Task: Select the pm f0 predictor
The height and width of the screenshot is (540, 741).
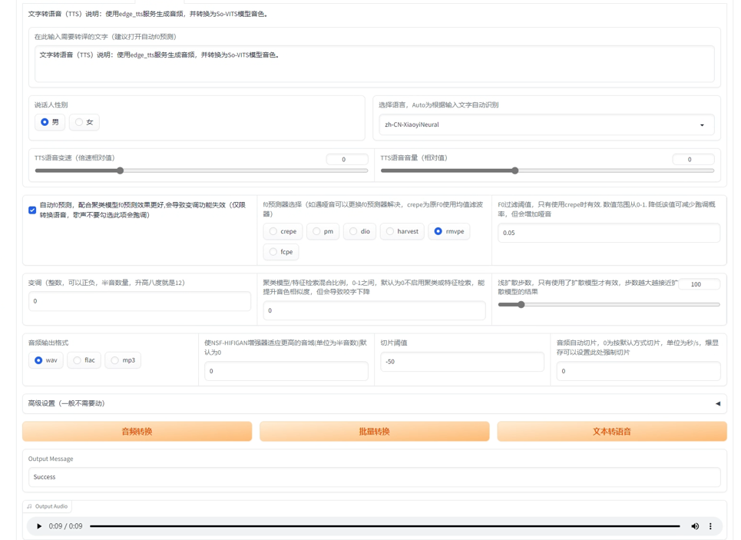Action: [323, 231]
